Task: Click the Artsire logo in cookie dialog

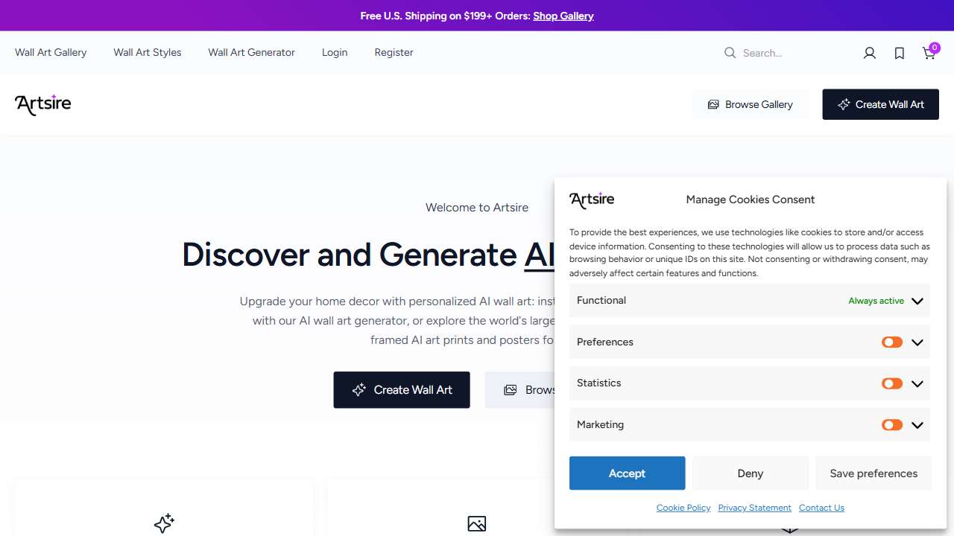Action: [592, 200]
